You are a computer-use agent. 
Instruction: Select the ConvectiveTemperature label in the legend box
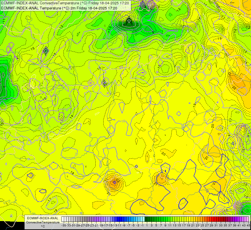[x=43, y=222]
